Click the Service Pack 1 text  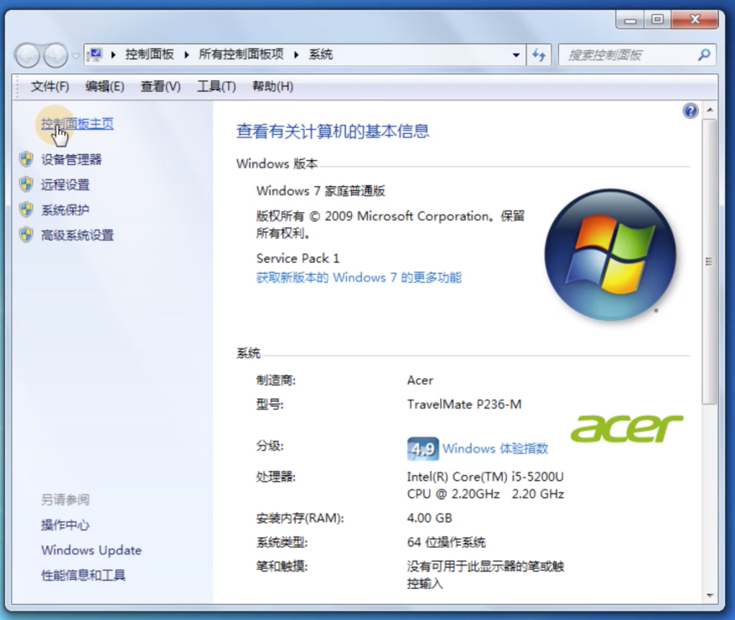pyautogui.click(x=298, y=259)
